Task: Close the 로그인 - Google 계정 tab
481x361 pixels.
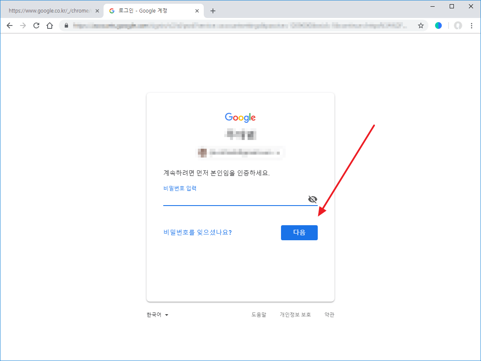Action: [197, 11]
